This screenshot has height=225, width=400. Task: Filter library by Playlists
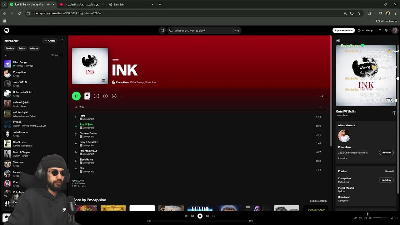(9, 48)
